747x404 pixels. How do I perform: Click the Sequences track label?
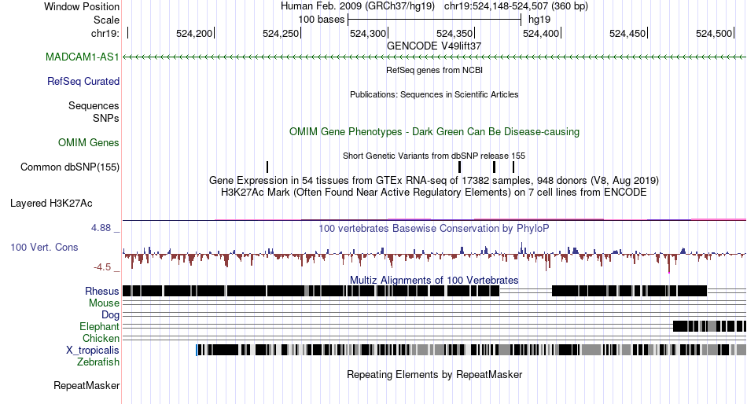click(94, 106)
